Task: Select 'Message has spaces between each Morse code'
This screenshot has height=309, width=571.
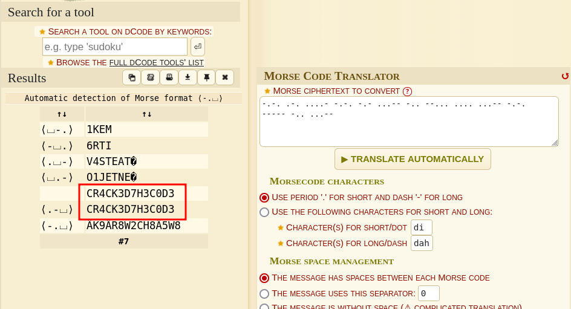Action: (x=264, y=278)
